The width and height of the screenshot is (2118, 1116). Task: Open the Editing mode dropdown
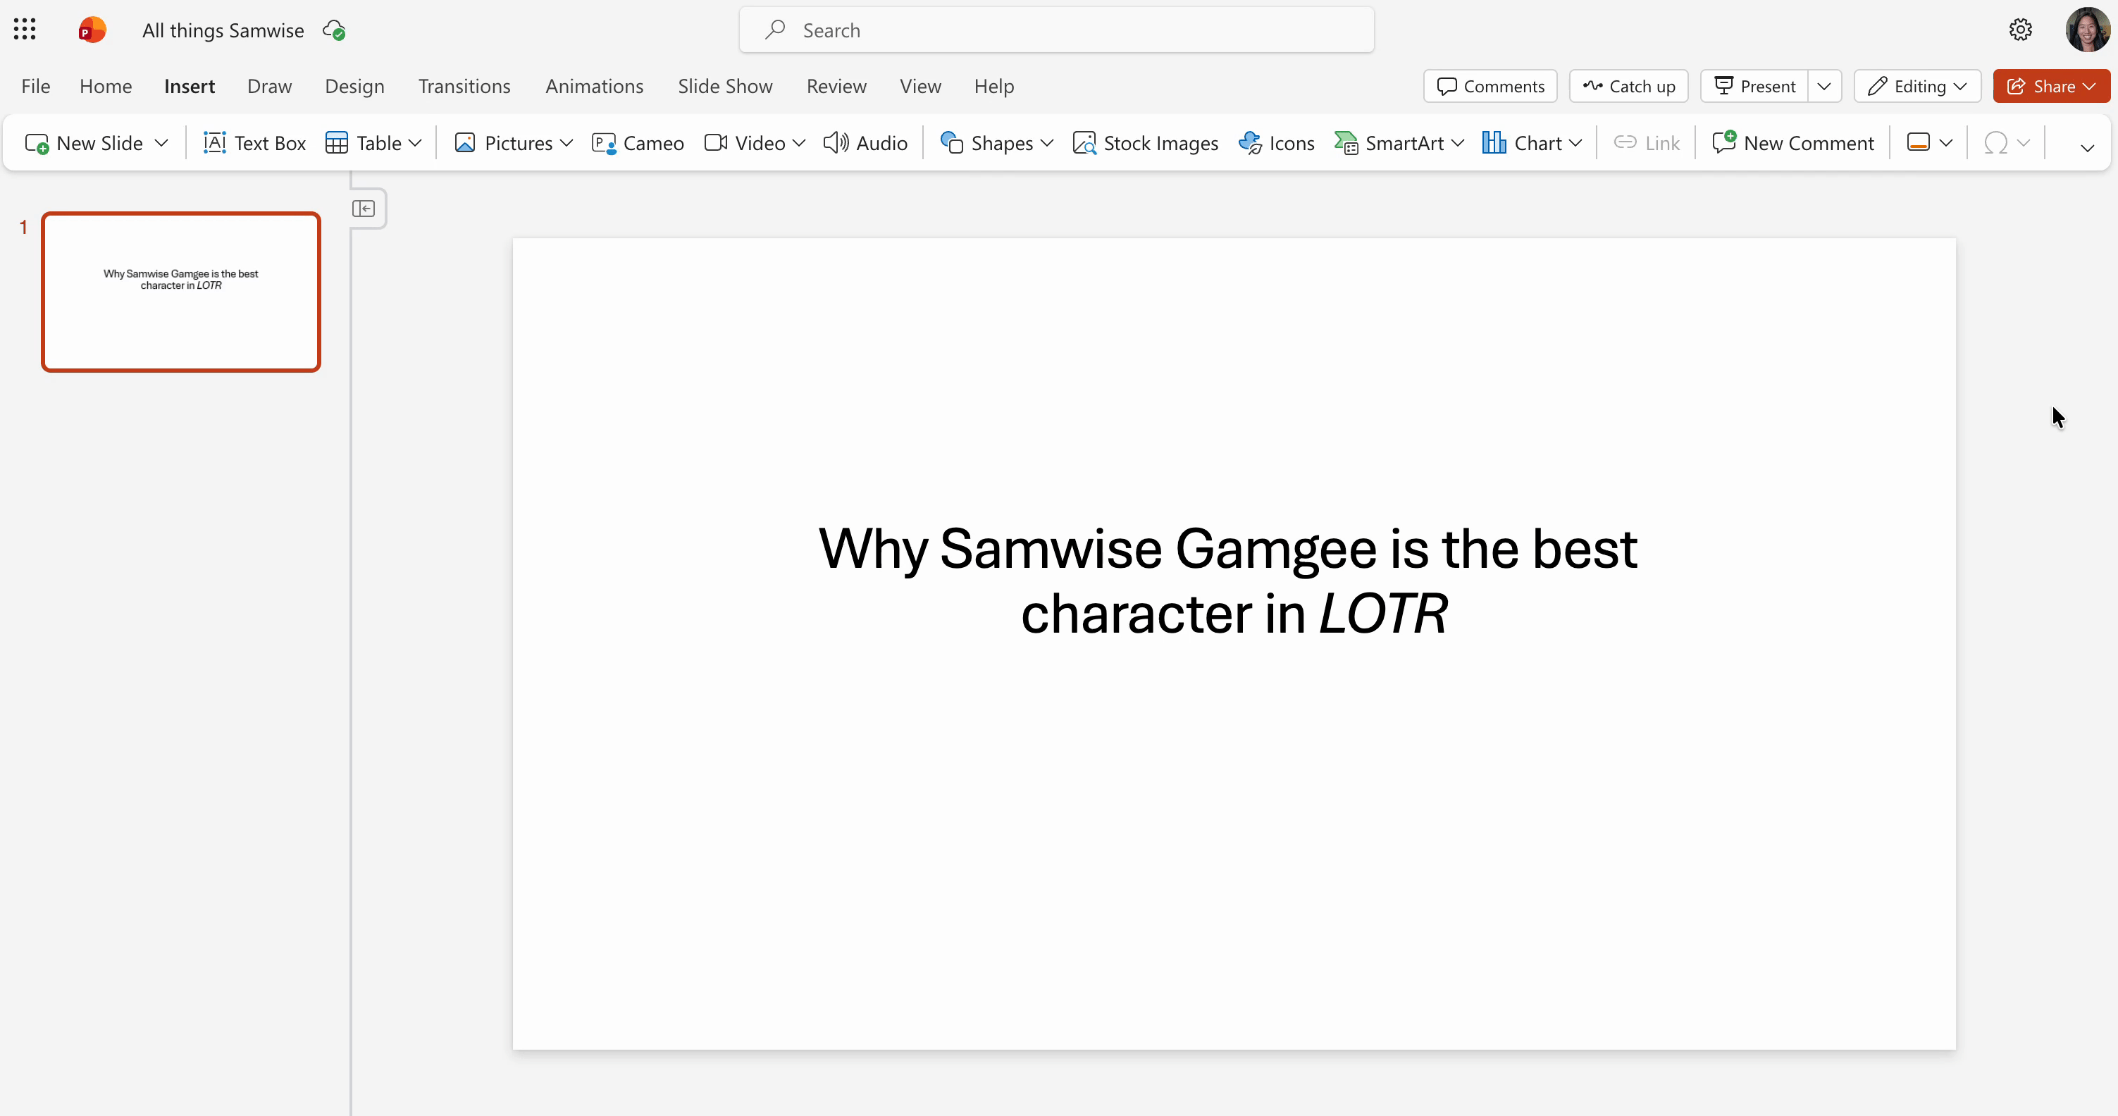[x=1917, y=87]
